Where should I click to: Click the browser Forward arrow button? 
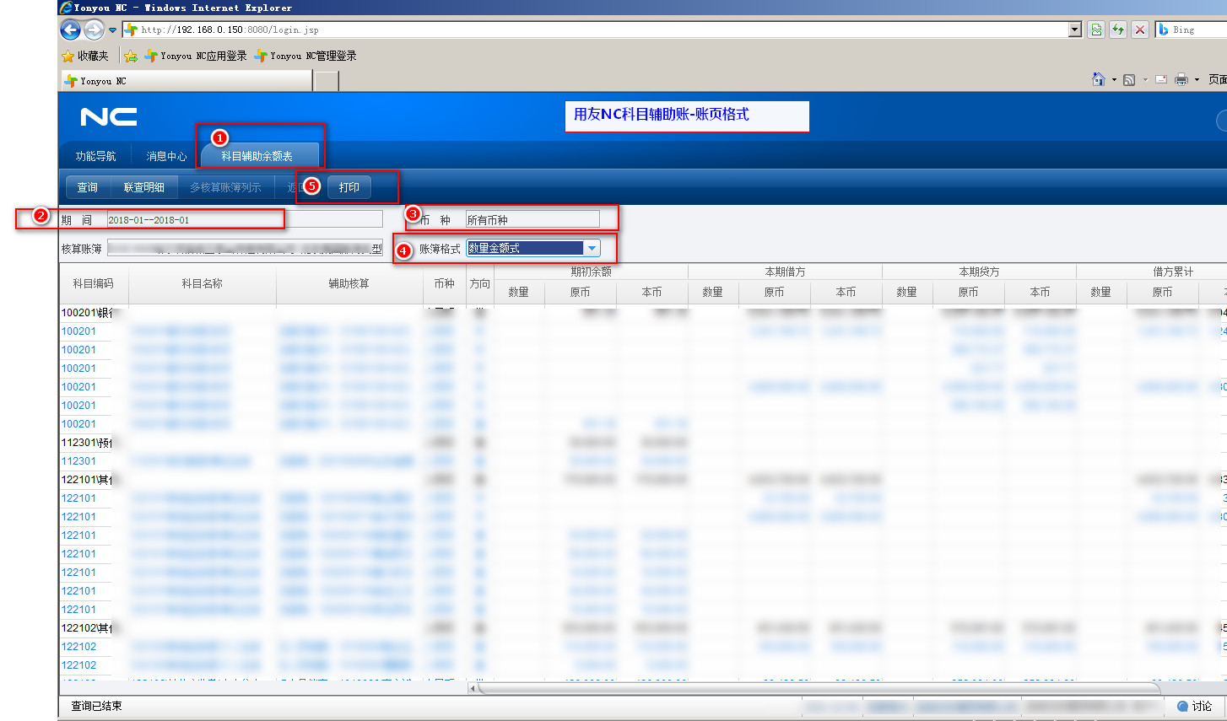94,30
